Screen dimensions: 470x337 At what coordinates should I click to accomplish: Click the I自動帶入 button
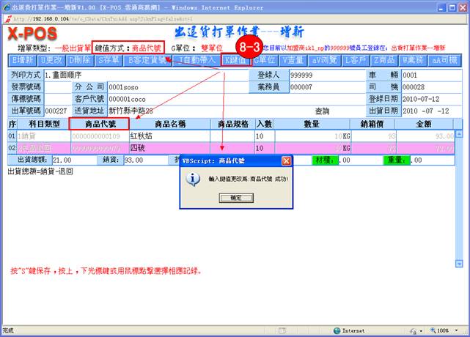[196, 60]
